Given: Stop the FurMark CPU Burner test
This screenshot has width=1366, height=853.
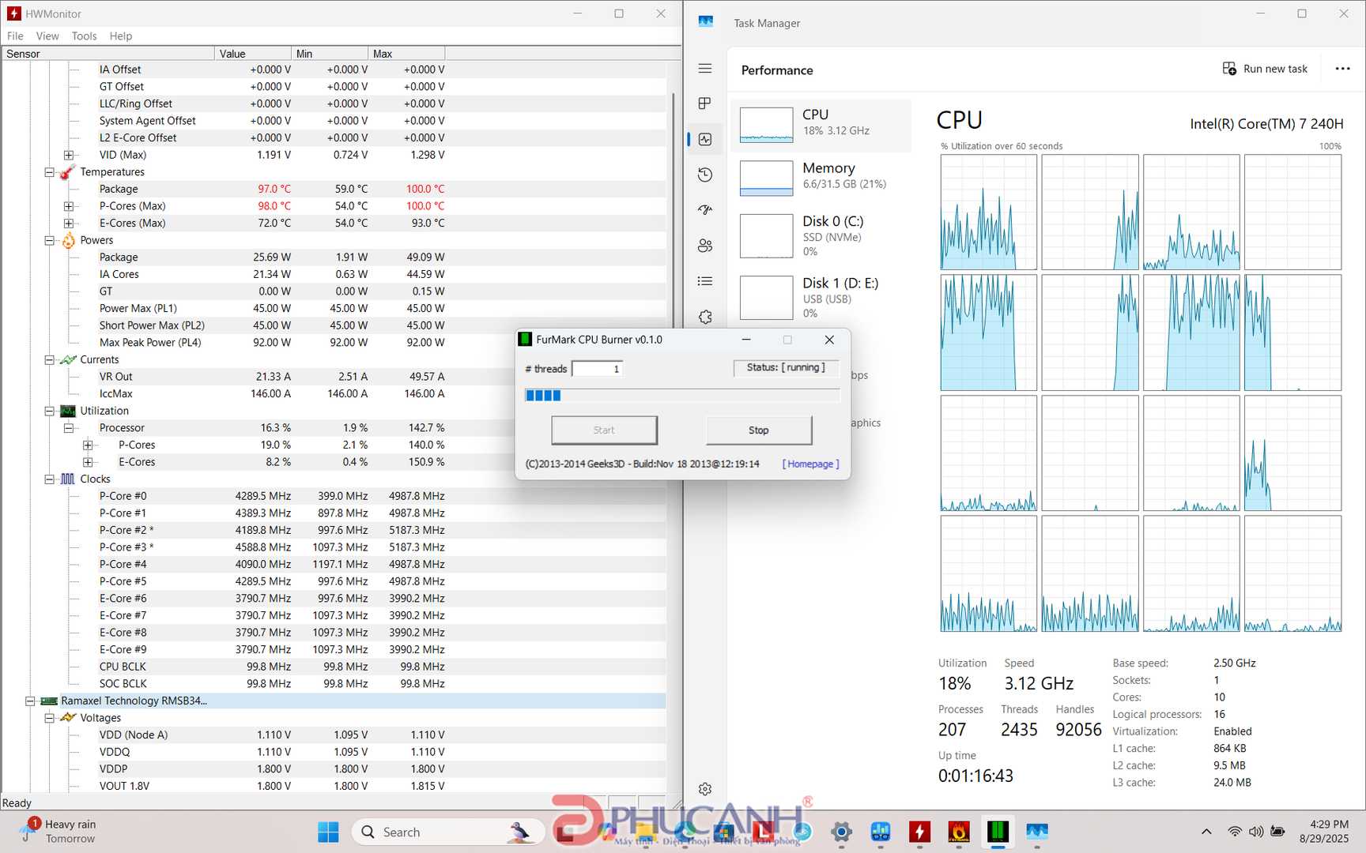Looking at the screenshot, I should point(759,430).
